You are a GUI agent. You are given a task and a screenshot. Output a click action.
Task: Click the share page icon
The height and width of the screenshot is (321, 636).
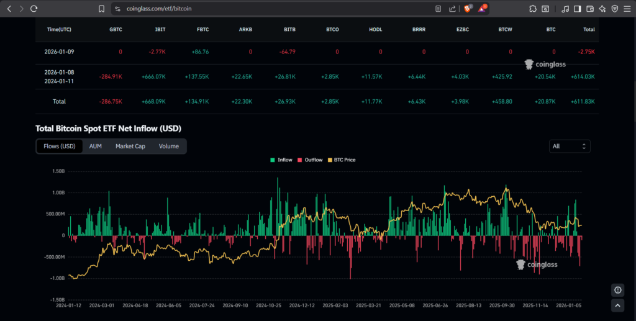(453, 9)
